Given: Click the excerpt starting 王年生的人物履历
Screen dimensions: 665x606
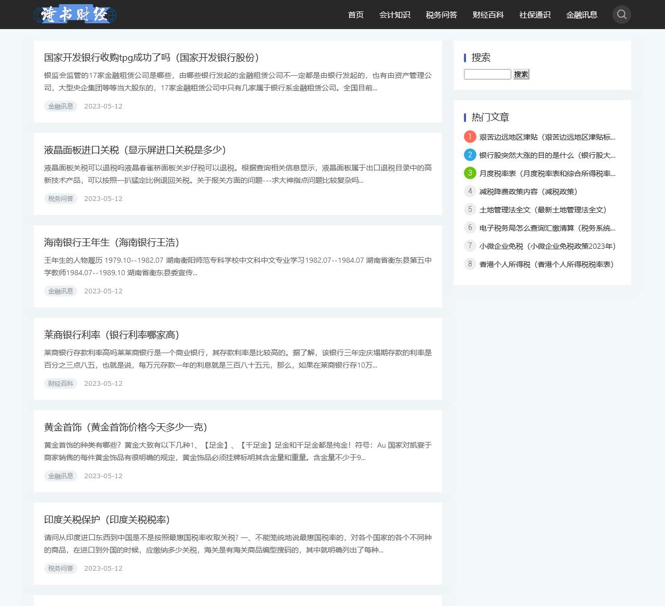Looking at the screenshot, I should pyautogui.click(x=238, y=266).
